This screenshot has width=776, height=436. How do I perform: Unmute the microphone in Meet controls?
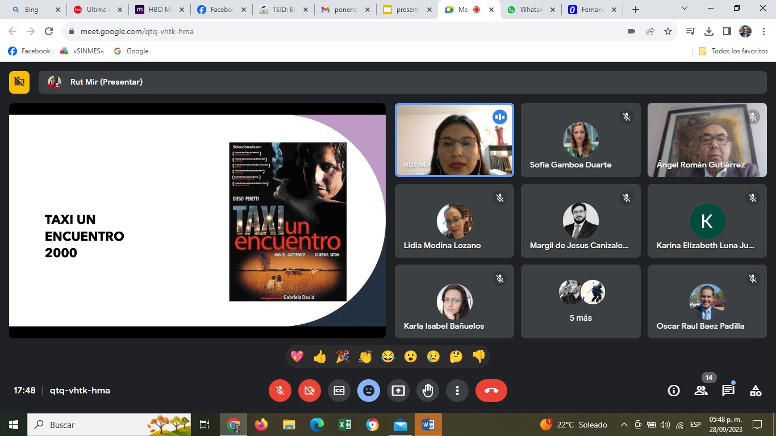coord(280,391)
